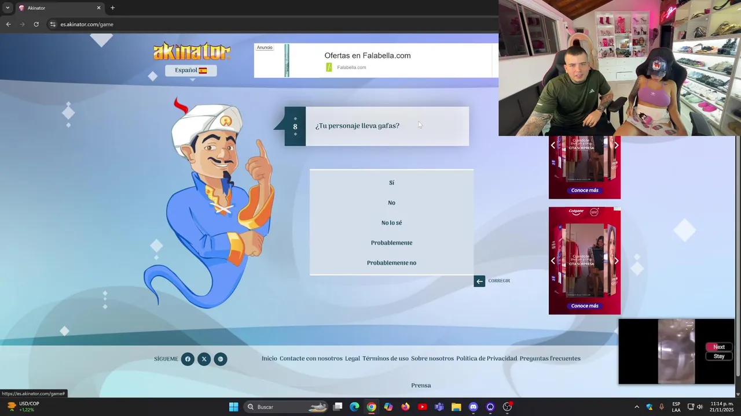The width and height of the screenshot is (741, 416).
Task: Open the "Contacte con nosotros" link
Action: click(311, 358)
